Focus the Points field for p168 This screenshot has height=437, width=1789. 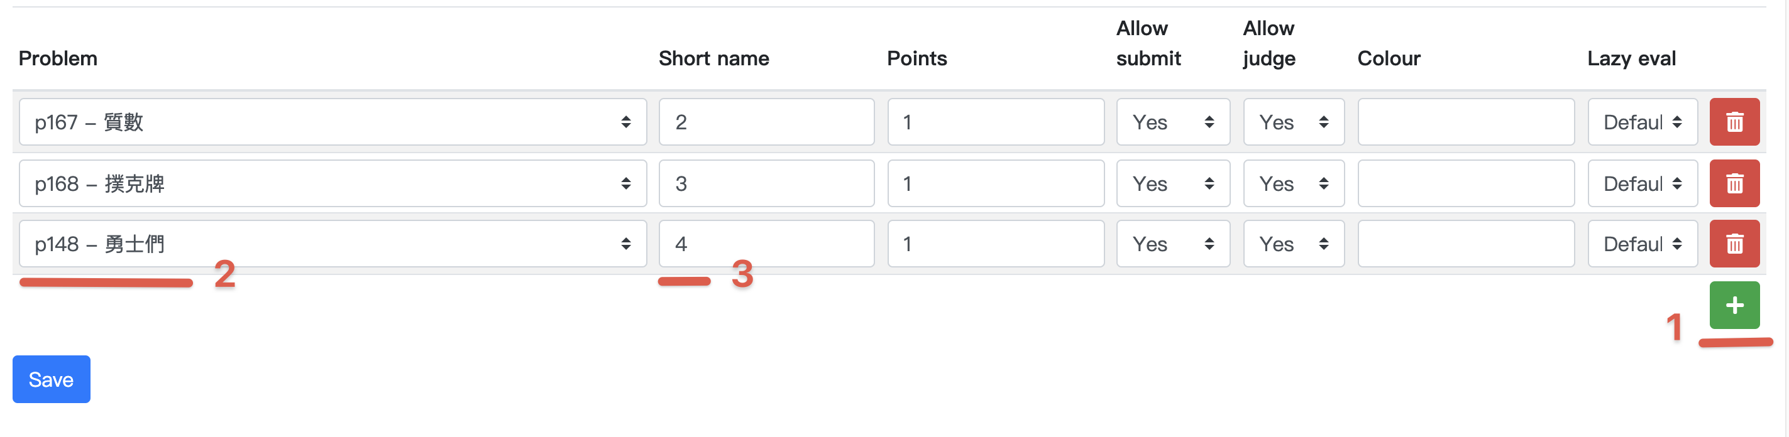coord(994,183)
